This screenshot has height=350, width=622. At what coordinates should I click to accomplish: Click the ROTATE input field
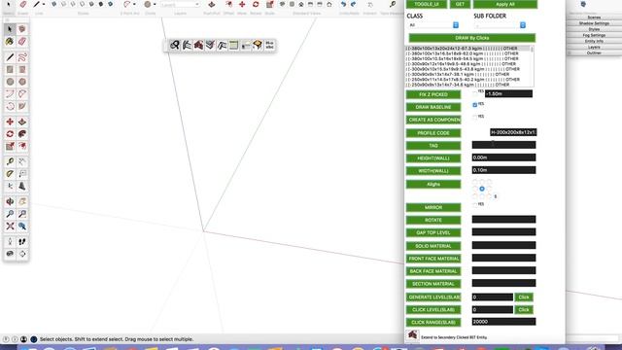click(x=503, y=220)
